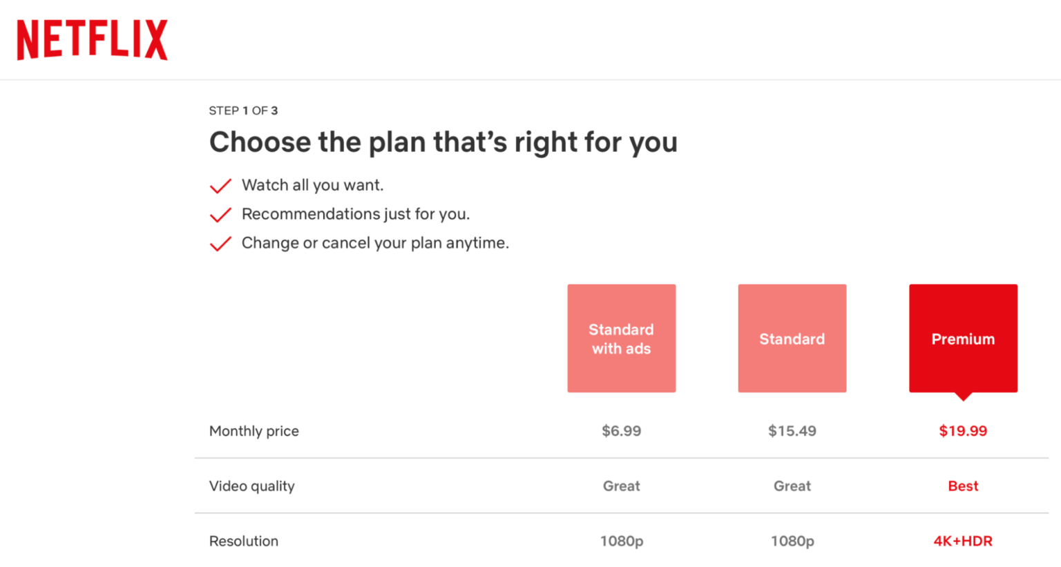Screen dimensions: 1061x567
Task: Click the Premium plan's pointer arrow indicator
Action: pyautogui.click(x=963, y=396)
